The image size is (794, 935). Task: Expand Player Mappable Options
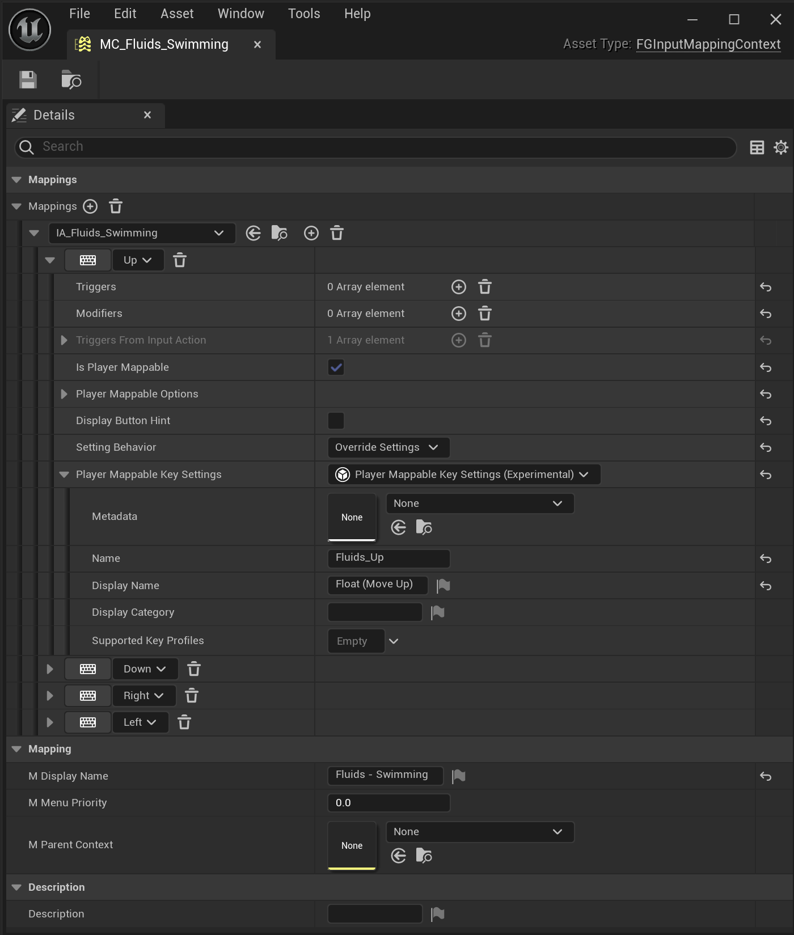(64, 394)
